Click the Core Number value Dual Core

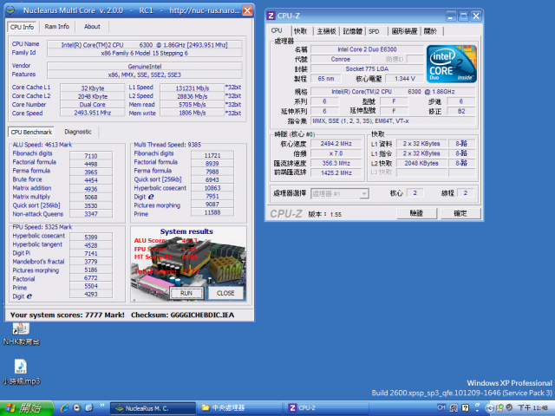point(93,105)
